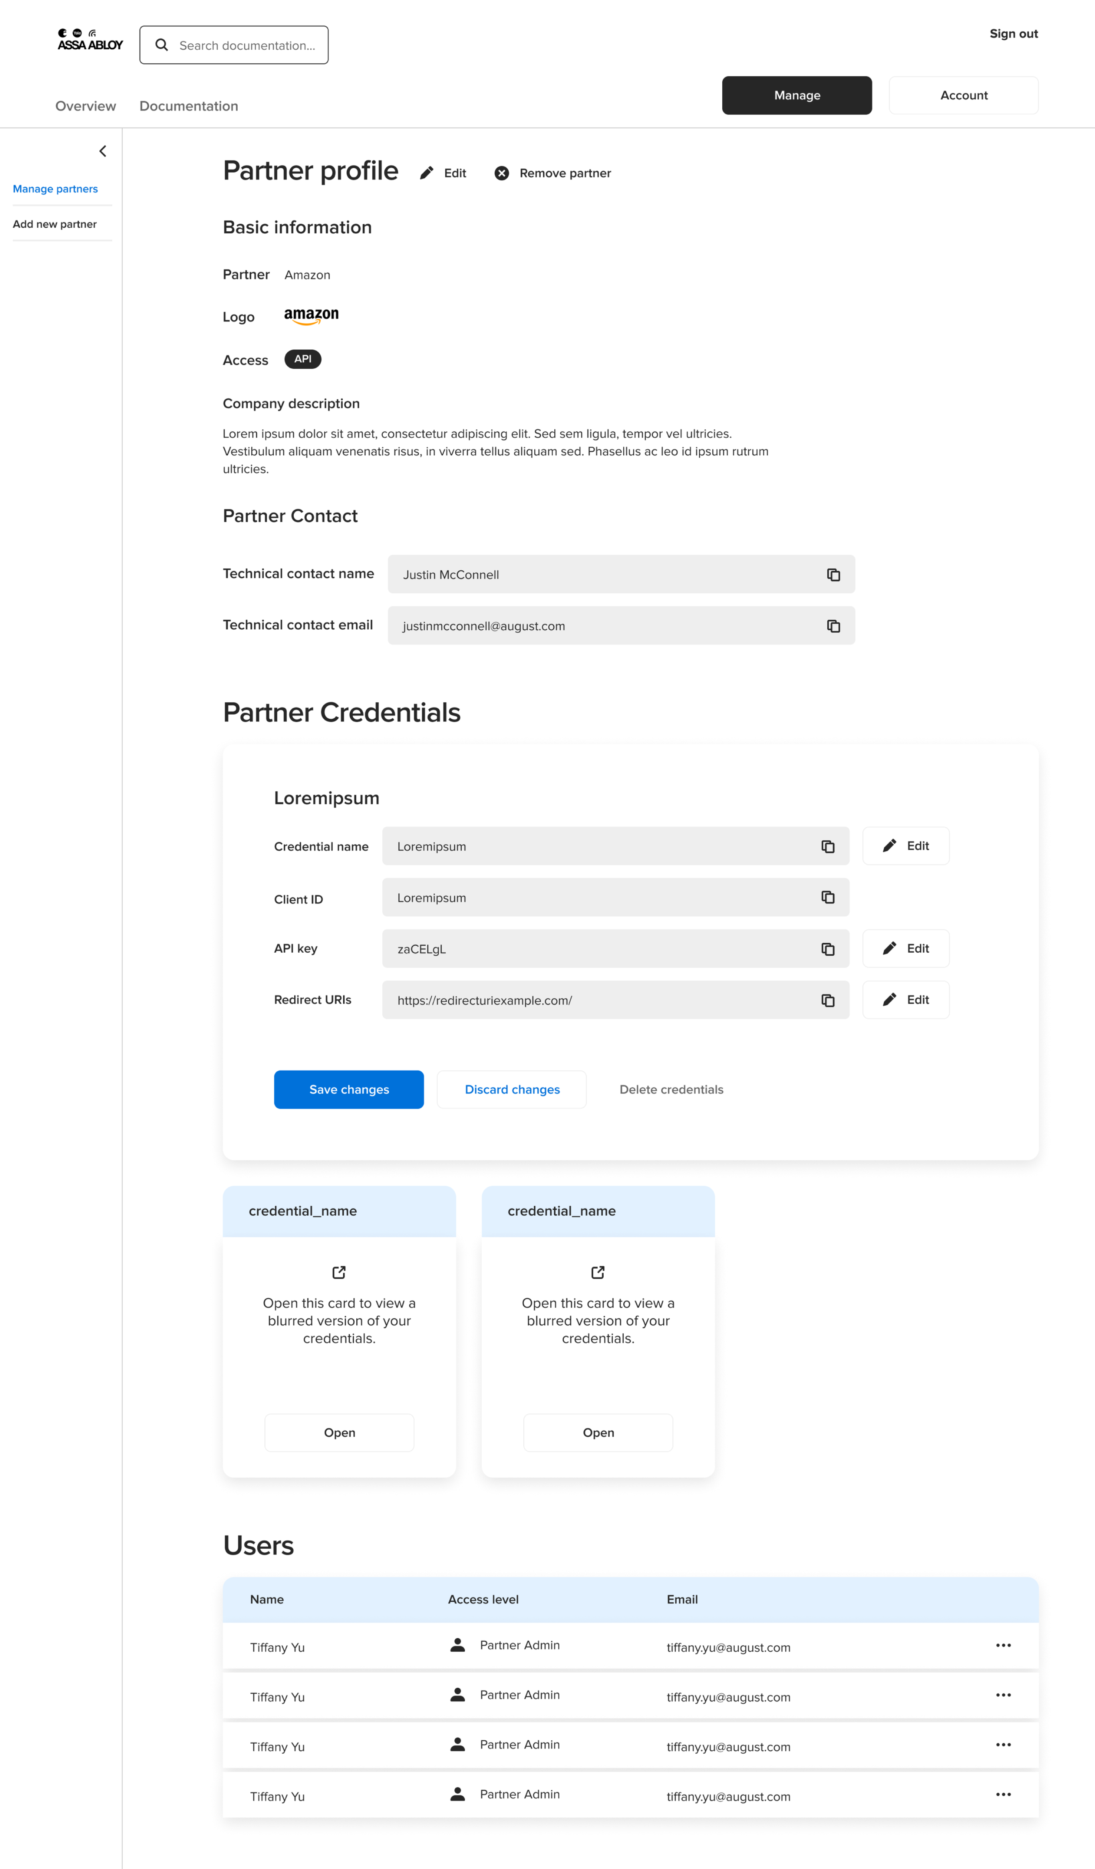Collapse the sidebar with the chevron
Screen dimensions: 1095x1869
(x=103, y=151)
